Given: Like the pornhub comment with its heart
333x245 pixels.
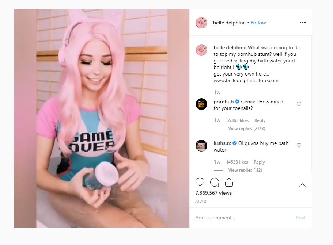Looking at the screenshot, I should click(299, 104).
